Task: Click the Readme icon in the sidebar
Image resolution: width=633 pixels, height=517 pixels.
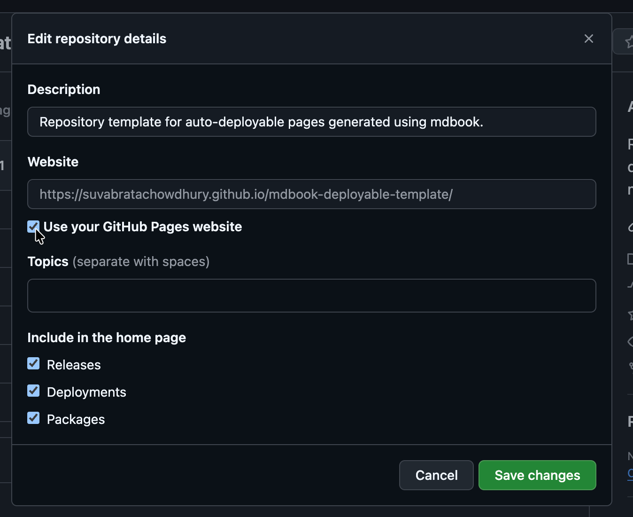Action: (631, 259)
